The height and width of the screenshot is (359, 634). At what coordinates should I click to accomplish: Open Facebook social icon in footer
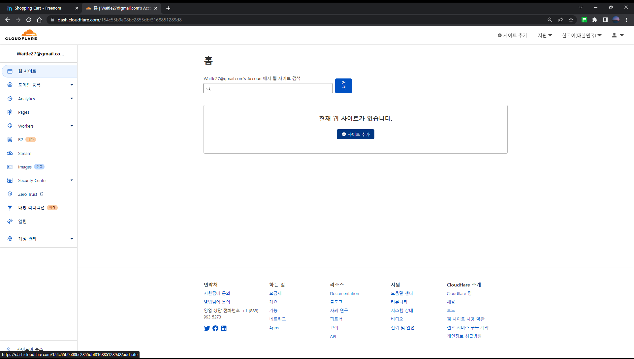pyautogui.click(x=215, y=328)
